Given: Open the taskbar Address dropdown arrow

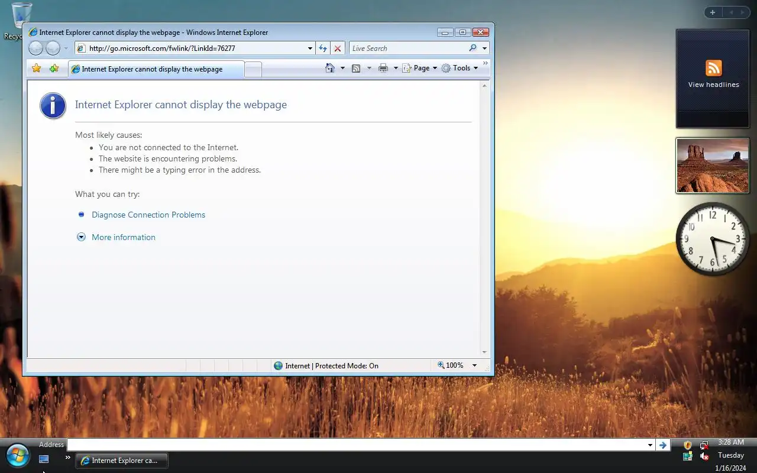Looking at the screenshot, I should click(x=650, y=445).
